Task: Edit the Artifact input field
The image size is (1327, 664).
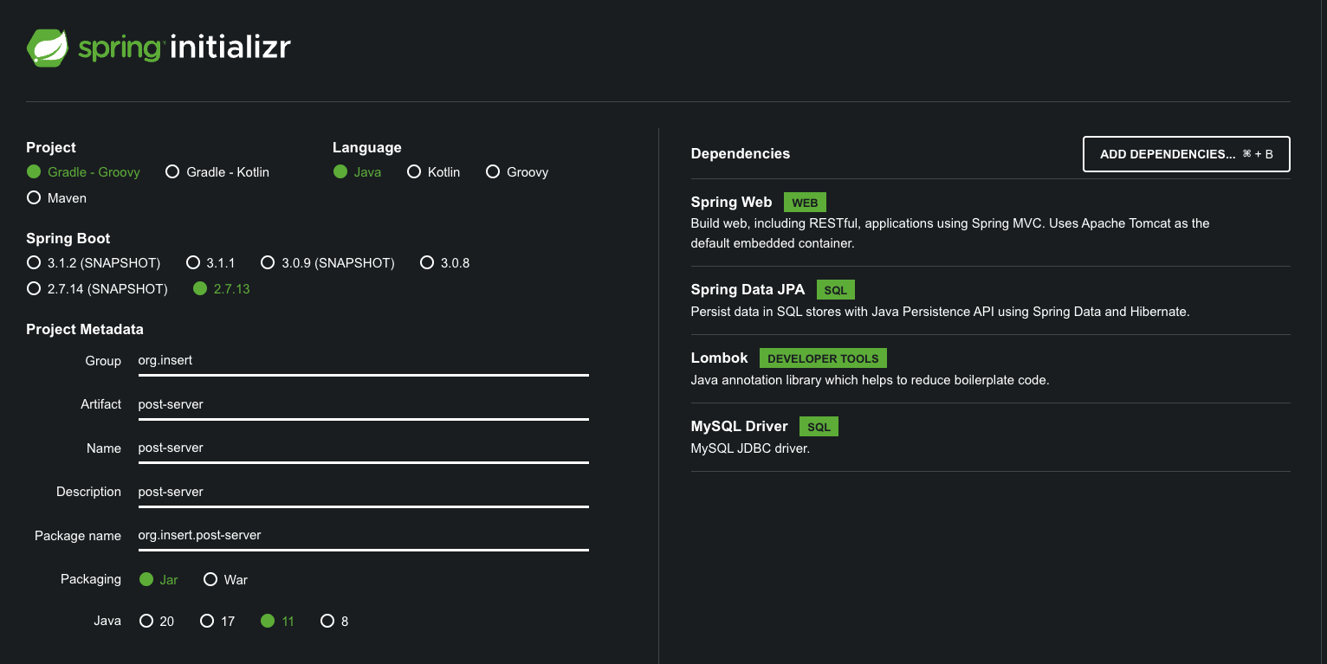Action: tap(364, 404)
